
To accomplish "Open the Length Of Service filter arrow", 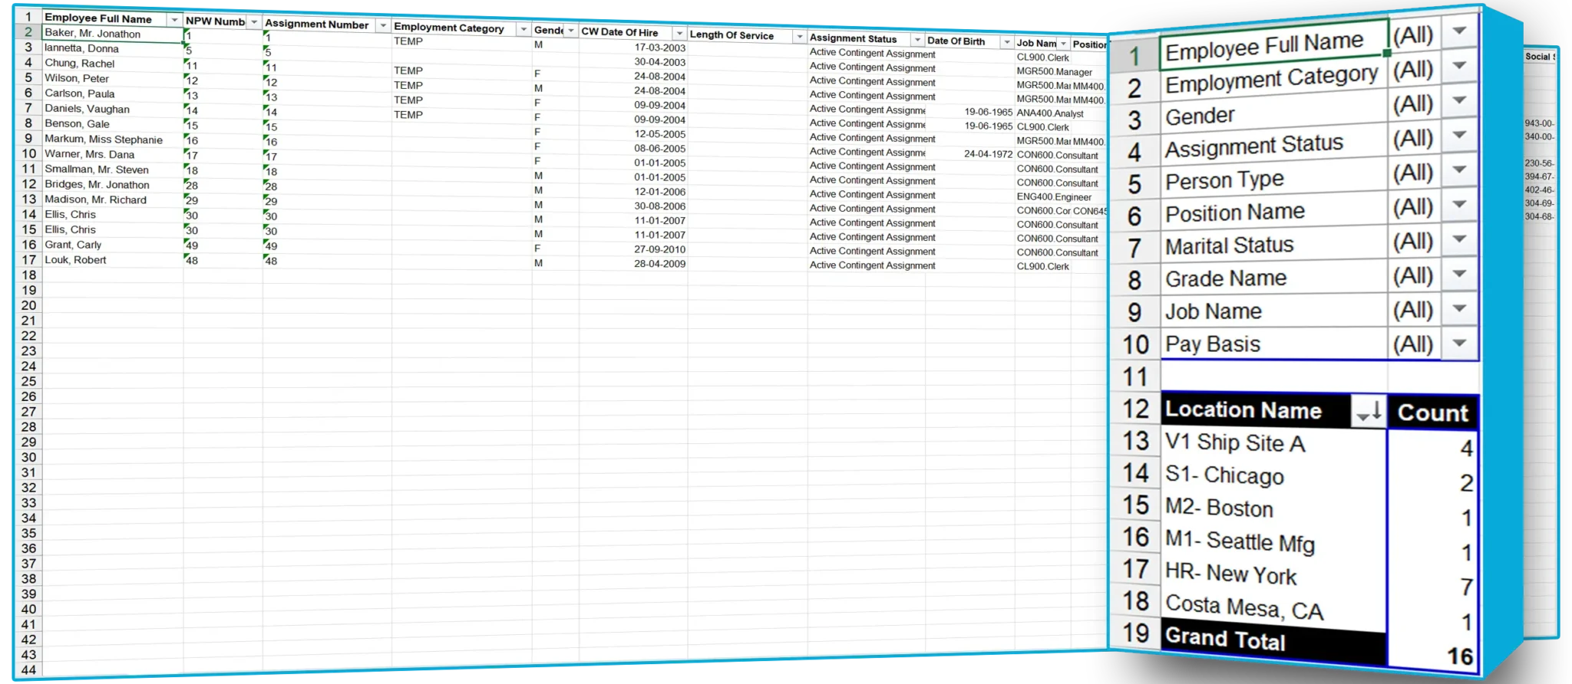I will click(x=799, y=37).
